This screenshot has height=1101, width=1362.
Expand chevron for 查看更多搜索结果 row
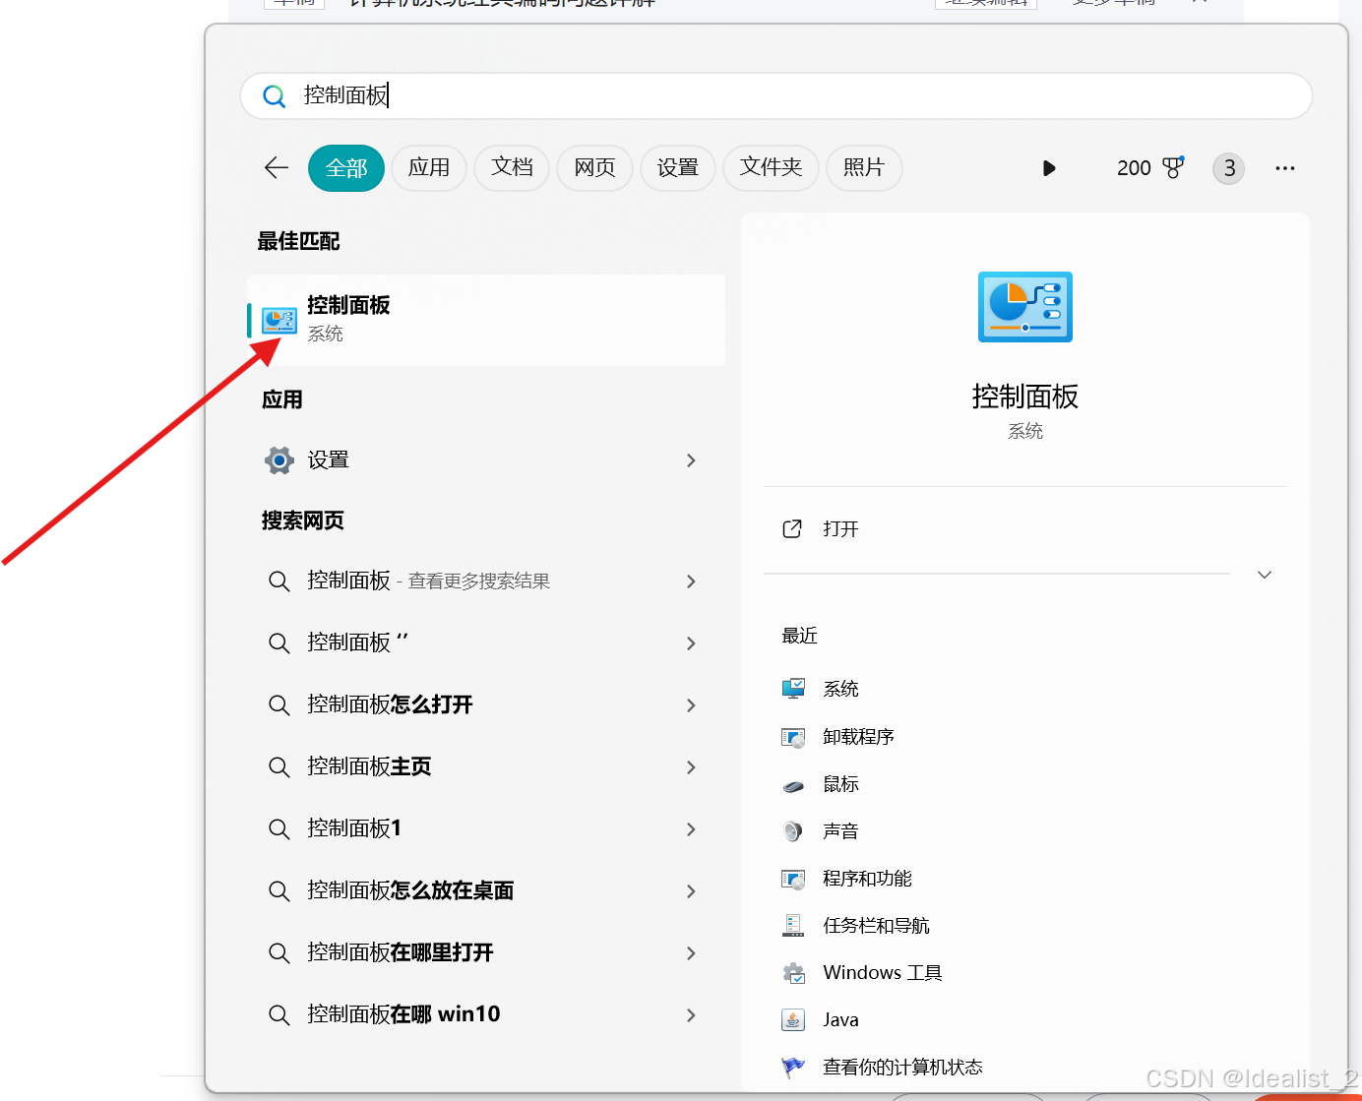(691, 581)
